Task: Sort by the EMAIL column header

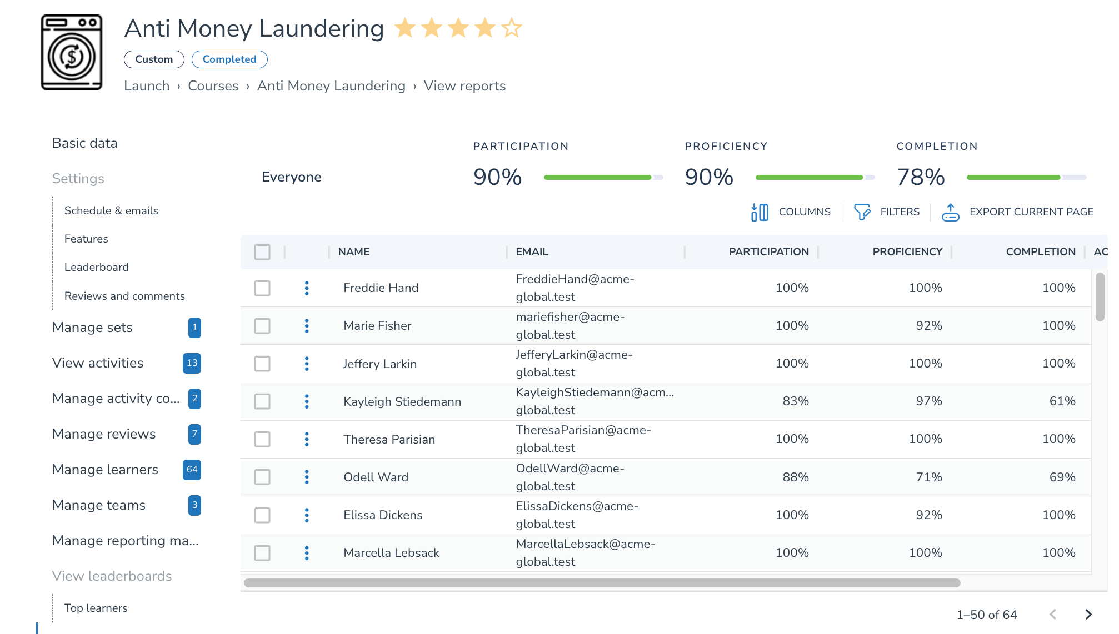Action: click(532, 252)
